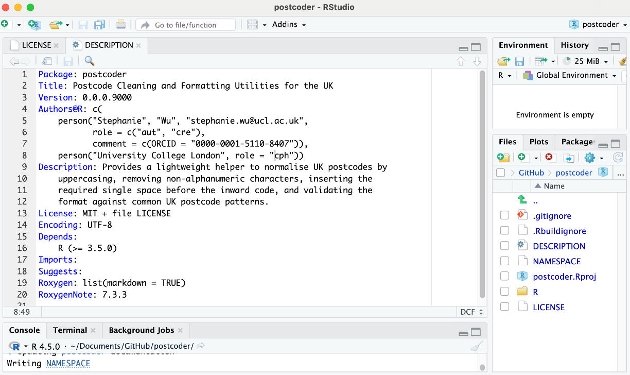Open Find/Replace with the magnifier icon

click(x=90, y=61)
